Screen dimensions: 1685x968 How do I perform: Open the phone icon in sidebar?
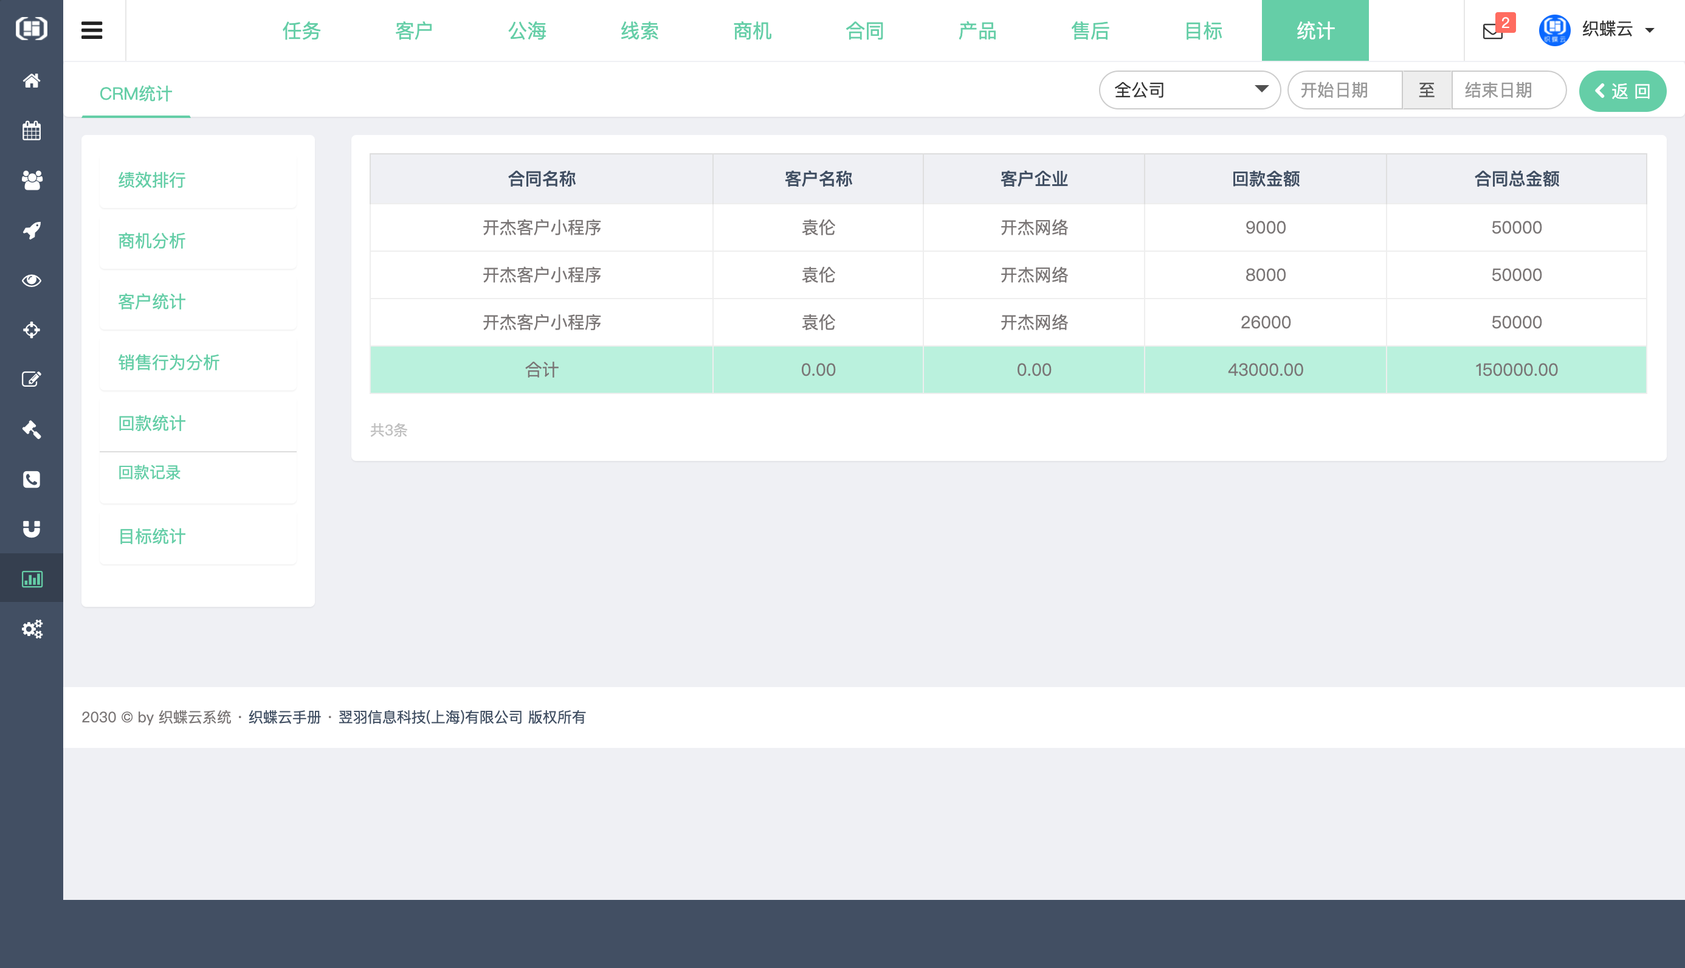coord(31,479)
